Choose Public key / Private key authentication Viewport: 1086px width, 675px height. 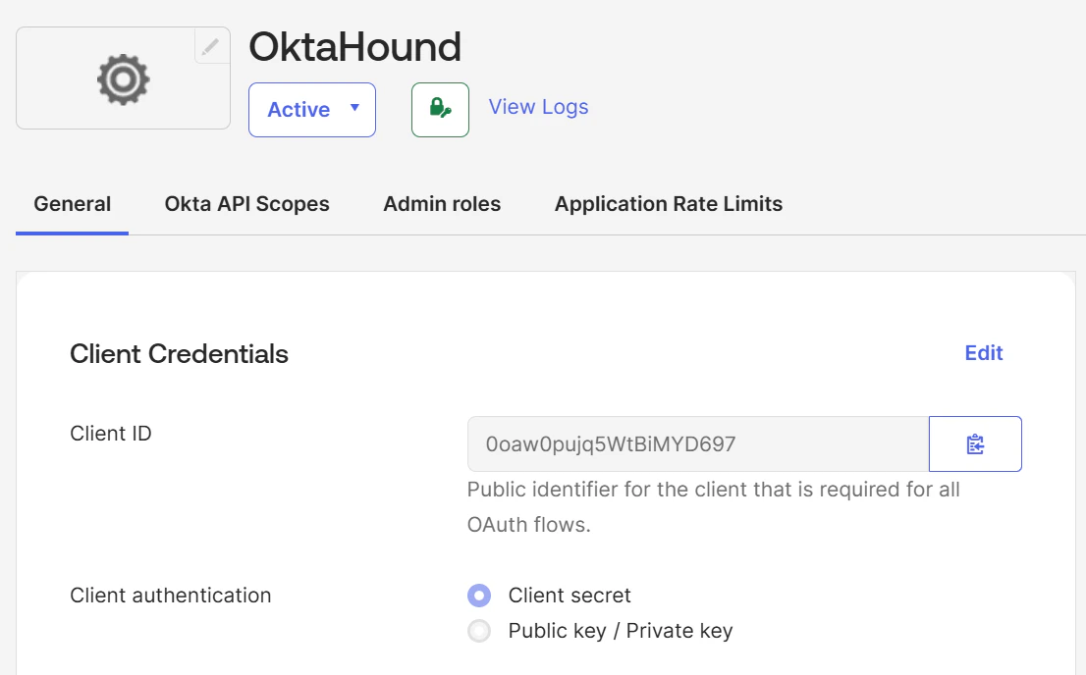click(x=479, y=631)
